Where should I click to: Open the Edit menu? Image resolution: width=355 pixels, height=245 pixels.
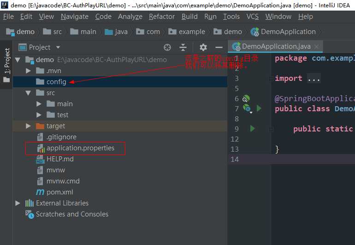coord(26,17)
